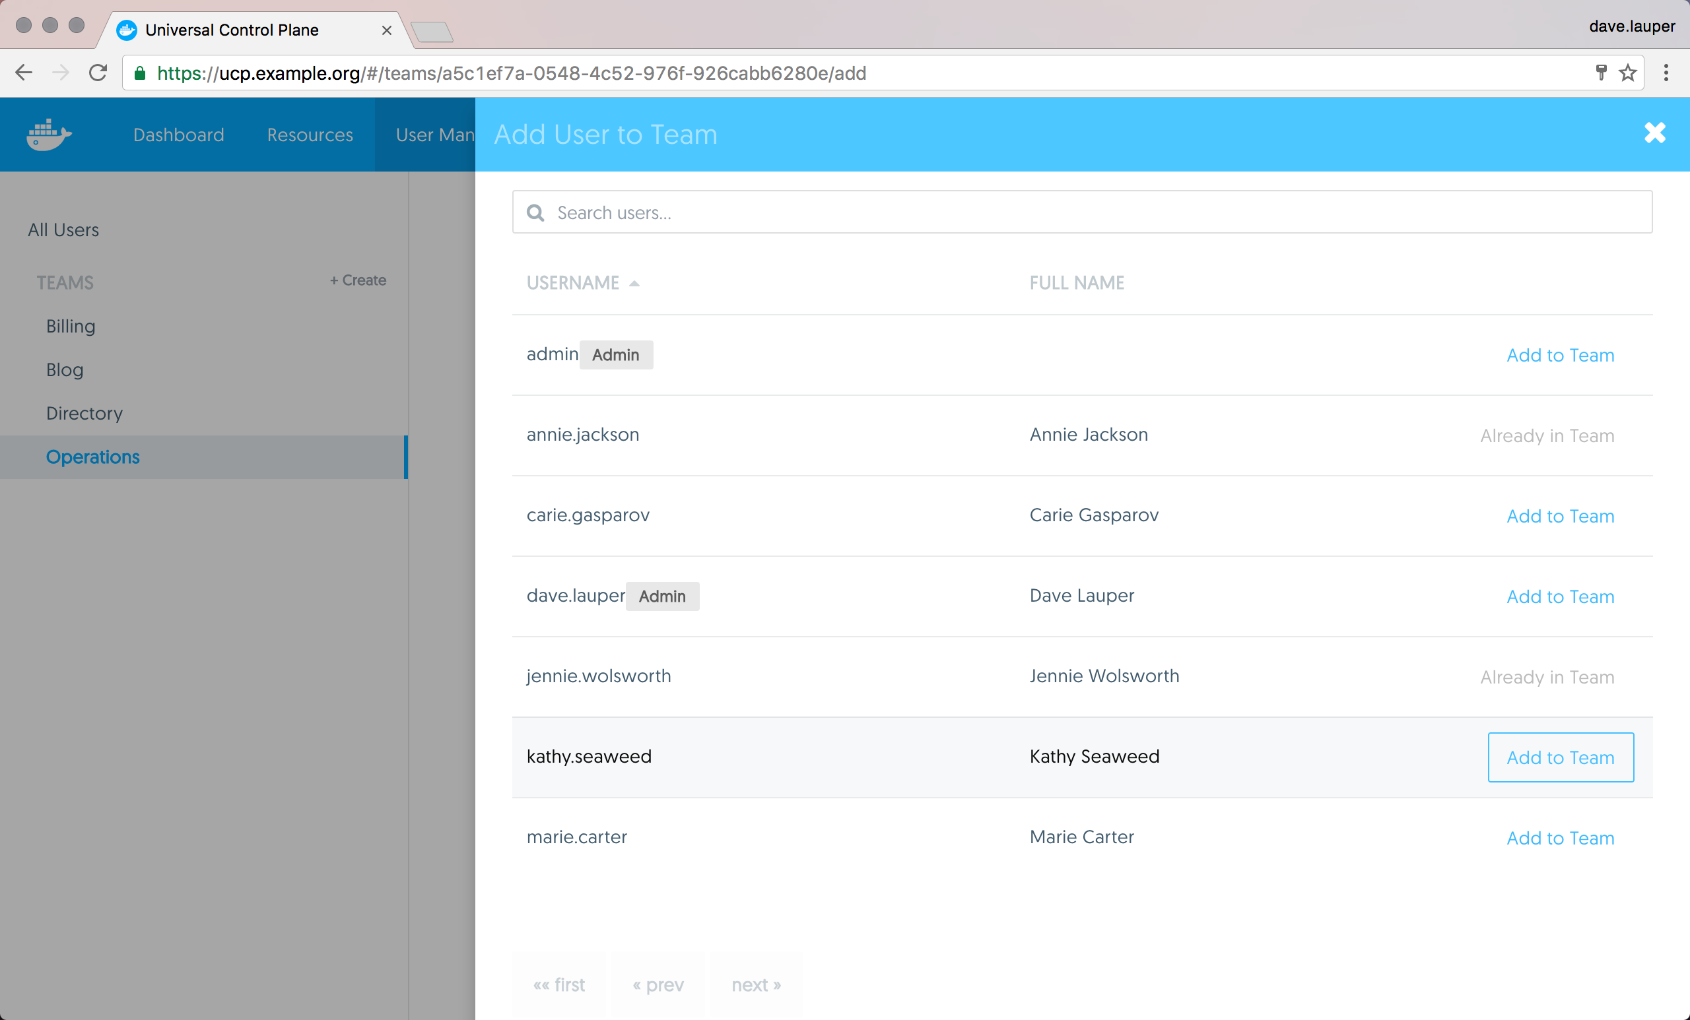Add kathy.seaweed to the team

tap(1560, 757)
